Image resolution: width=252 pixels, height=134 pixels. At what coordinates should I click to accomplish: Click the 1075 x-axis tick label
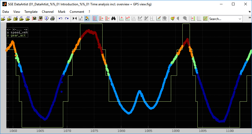(x=94, y=131)
